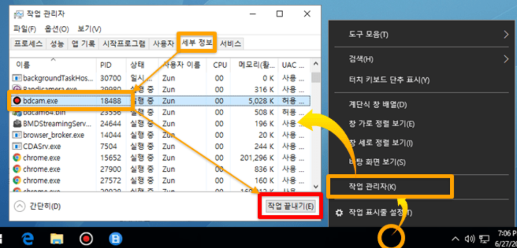Switch to the 시작프로그램 tab

[123, 44]
